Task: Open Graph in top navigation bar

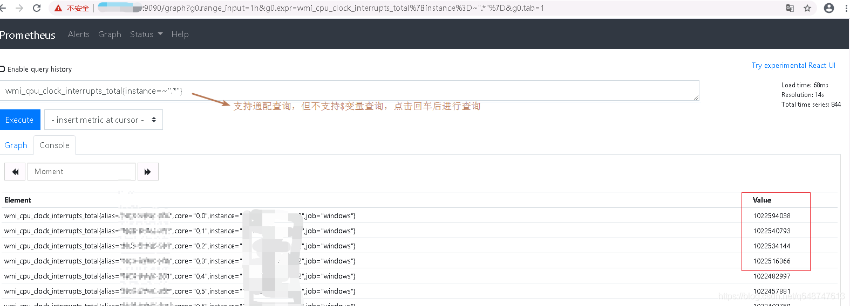Action: (110, 34)
